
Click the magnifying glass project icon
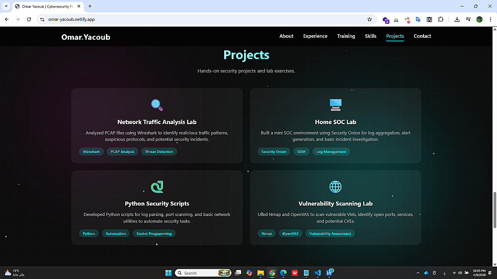(157, 105)
